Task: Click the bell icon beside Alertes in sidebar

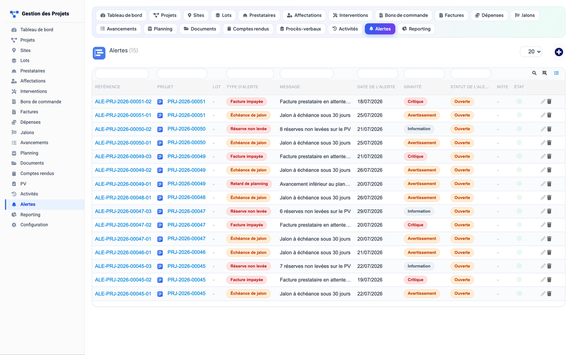Action: click(x=14, y=204)
